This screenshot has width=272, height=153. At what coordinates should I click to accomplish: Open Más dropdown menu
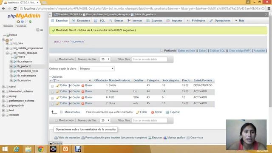tap(239, 21)
